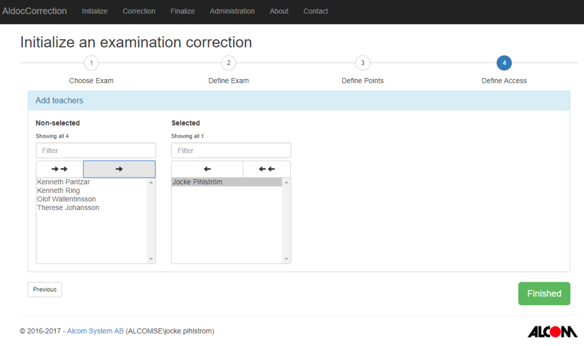Select Therese Johansson in the teacher list
Image resolution: width=584 pixels, height=346 pixels.
68,208
